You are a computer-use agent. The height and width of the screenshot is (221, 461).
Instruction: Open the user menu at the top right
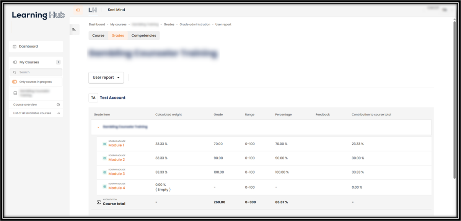tap(445, 10)
